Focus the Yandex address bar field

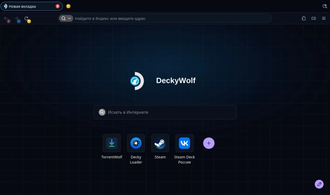[x=165, y=18]
